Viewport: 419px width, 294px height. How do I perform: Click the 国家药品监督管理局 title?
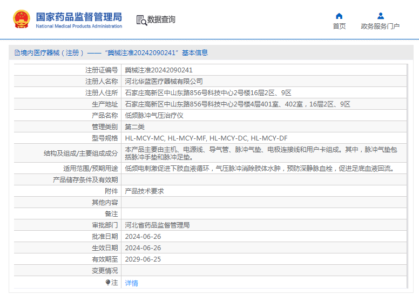[x=79, y=17]
